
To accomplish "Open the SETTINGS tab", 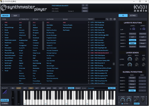I will tap(133, 15).
